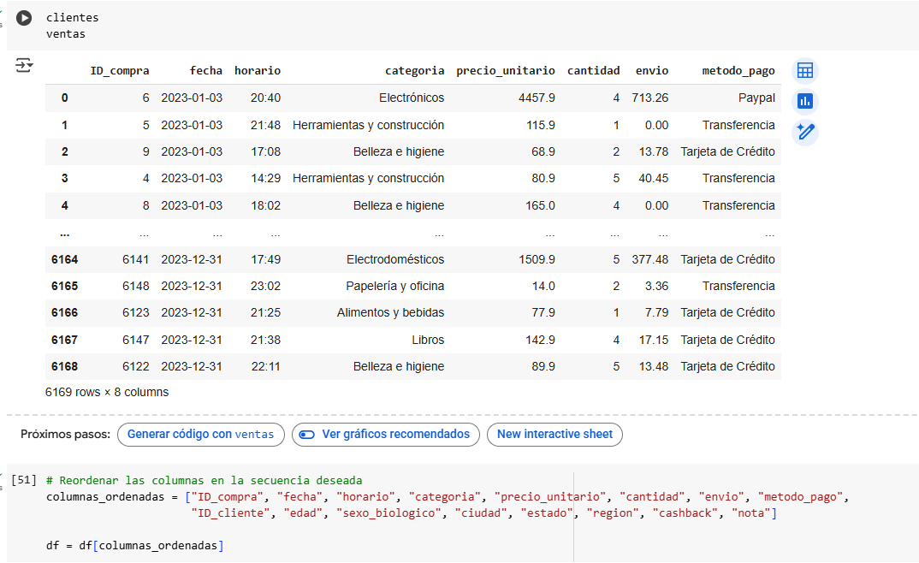This screenshot has height=563, width=919.
Task: Click the Papelería y oficina cell
Action: (395, 286)
